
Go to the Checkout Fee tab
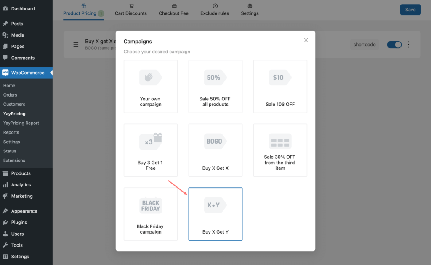point(173,10)
